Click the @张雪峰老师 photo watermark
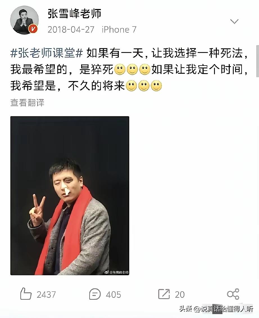 pos(117,272)
